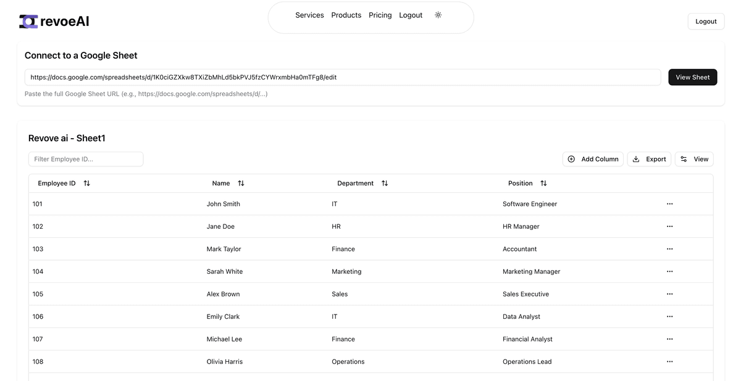Click the settings sliders icon on View button
741x381 pixels.
pos(683,159)
